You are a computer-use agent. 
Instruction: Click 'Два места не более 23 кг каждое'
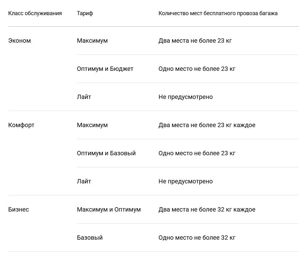point(207,125)
